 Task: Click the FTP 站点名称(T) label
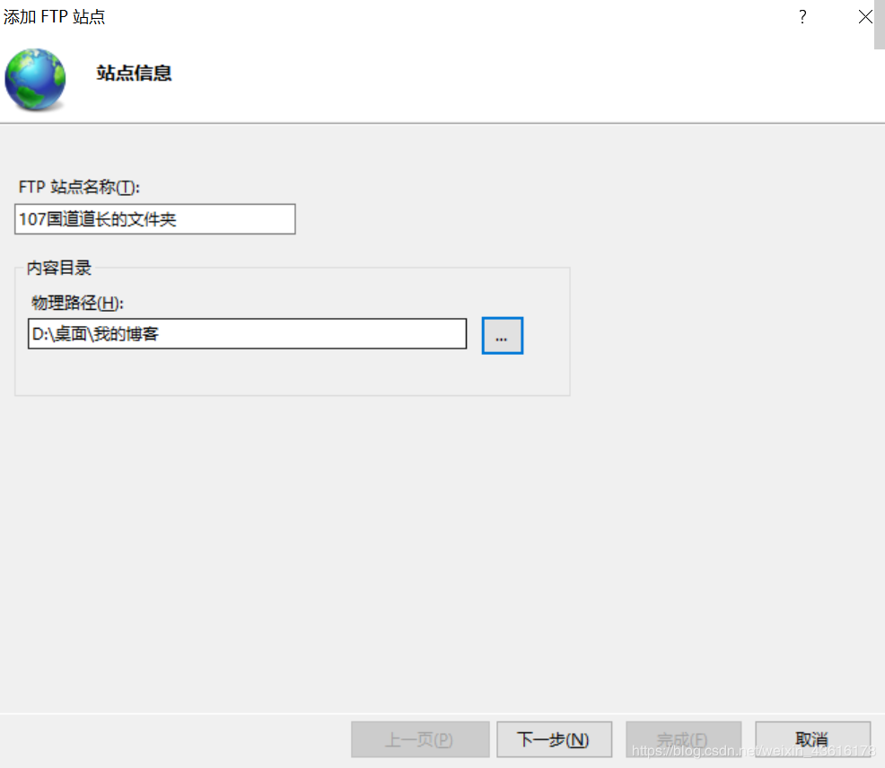click(x=79, y=187)
